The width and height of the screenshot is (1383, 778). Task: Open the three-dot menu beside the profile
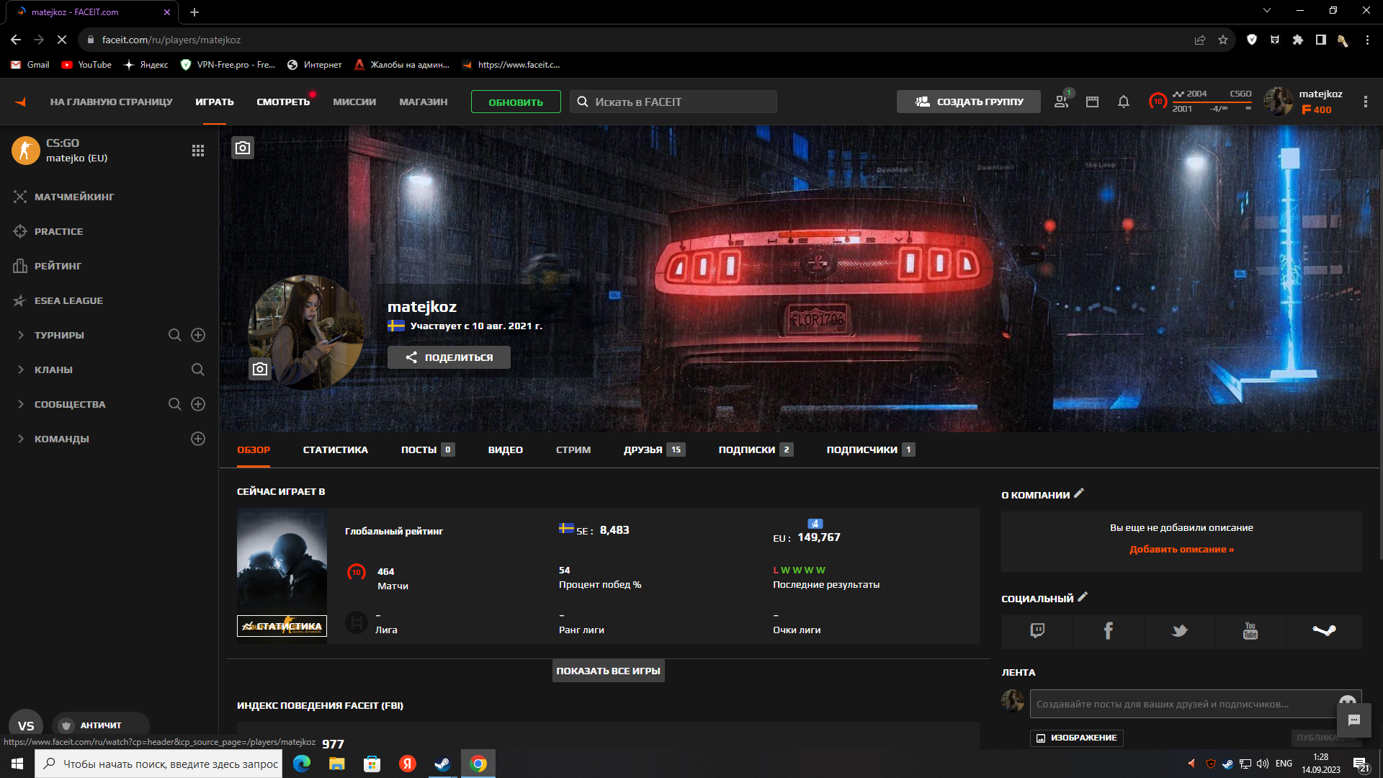[x=1365, y=102]
